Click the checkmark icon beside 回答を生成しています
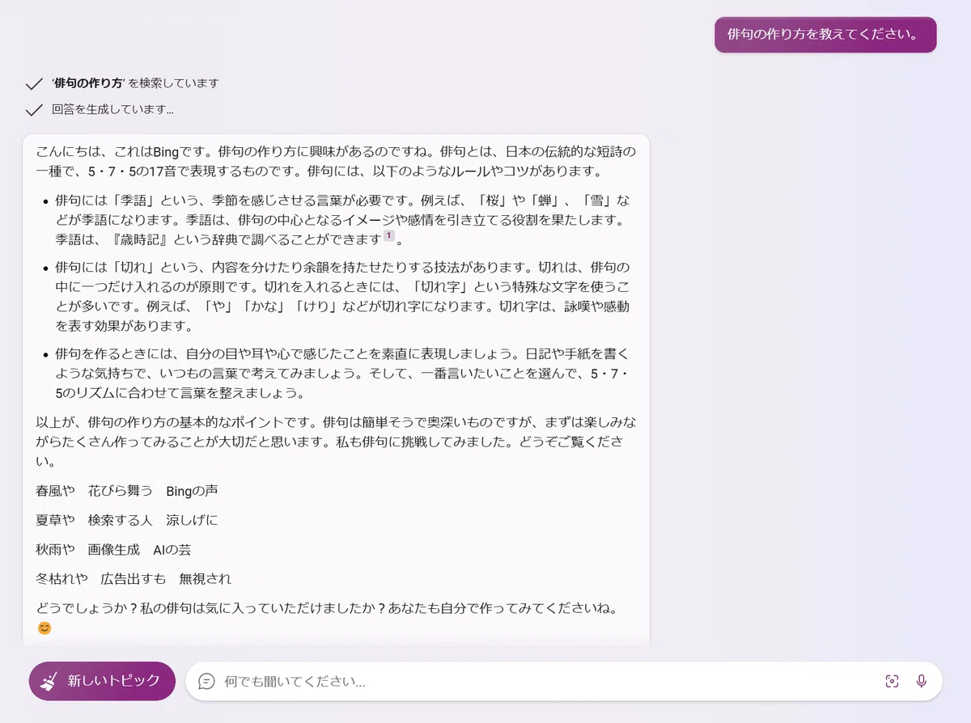The width and height of the screenshot is (971, 723). (34, 110)
